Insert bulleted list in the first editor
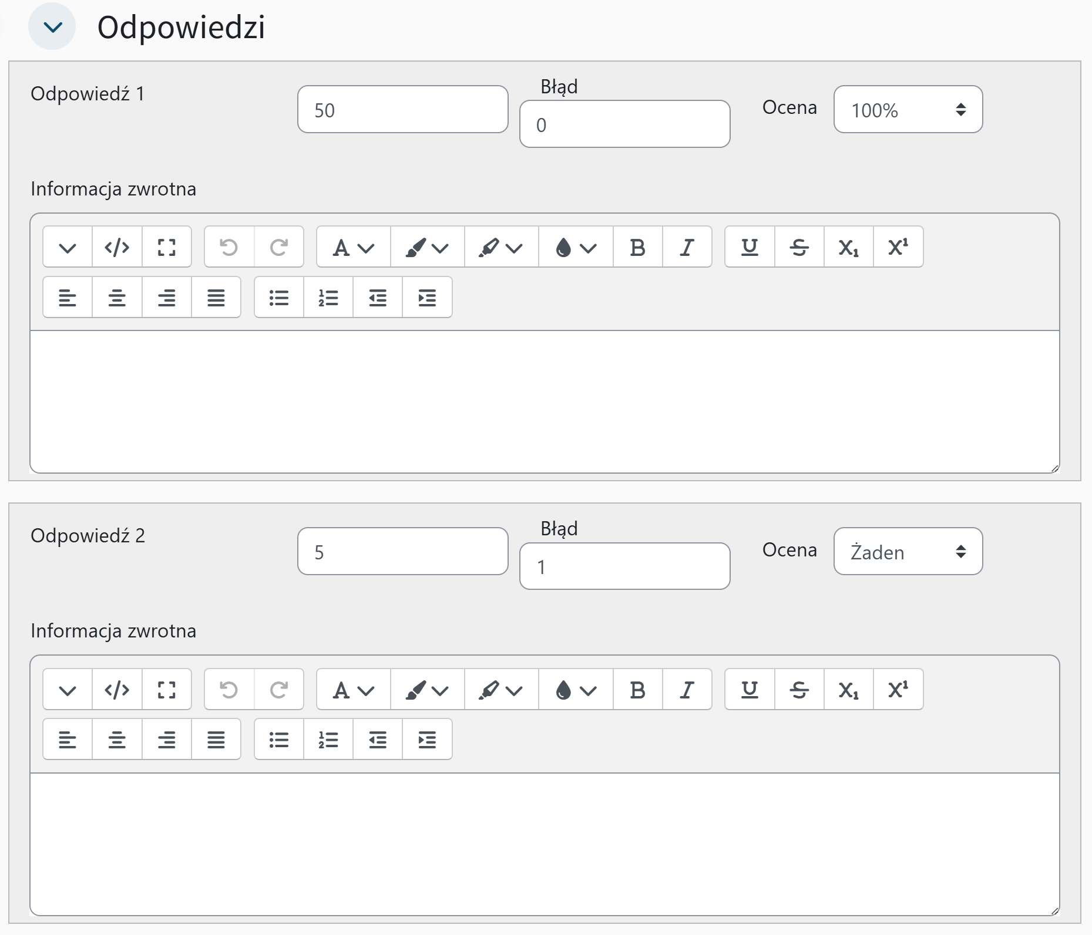 [x=279, y=298]
